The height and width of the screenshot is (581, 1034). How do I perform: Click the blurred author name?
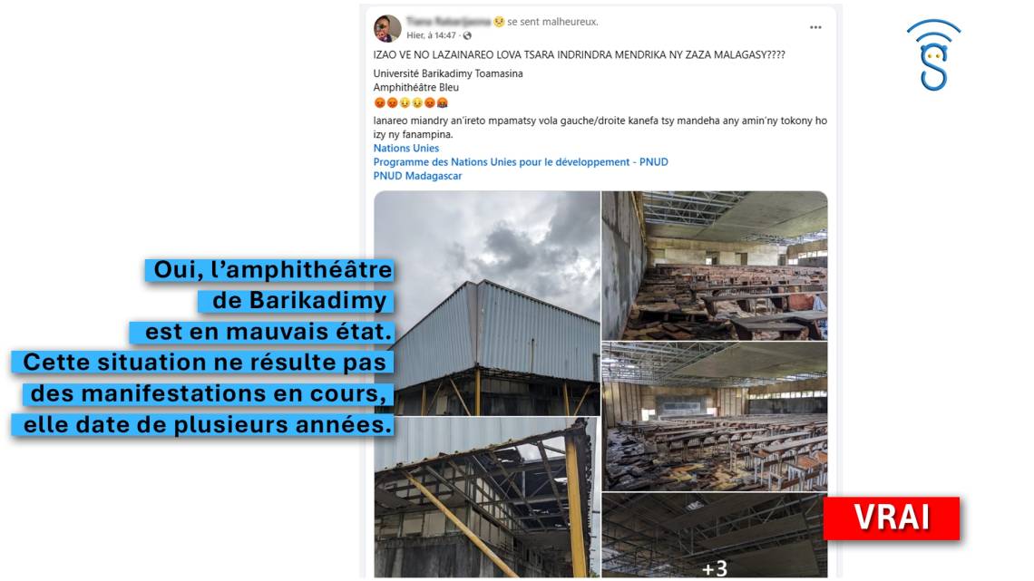click(448, 22)
